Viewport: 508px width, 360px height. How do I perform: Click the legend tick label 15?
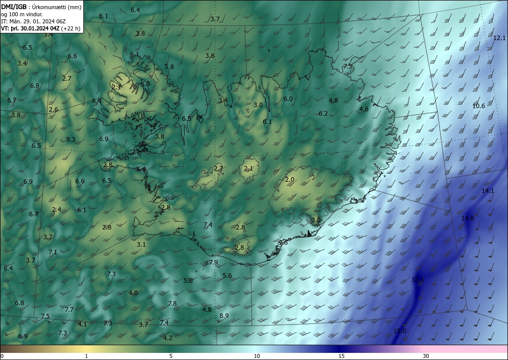[x=341, y=356]
